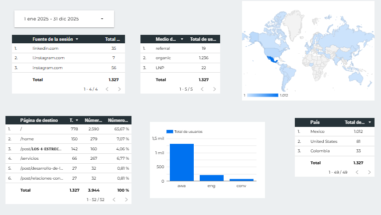Select the '/servicios' landing page row

coord(68,158)
